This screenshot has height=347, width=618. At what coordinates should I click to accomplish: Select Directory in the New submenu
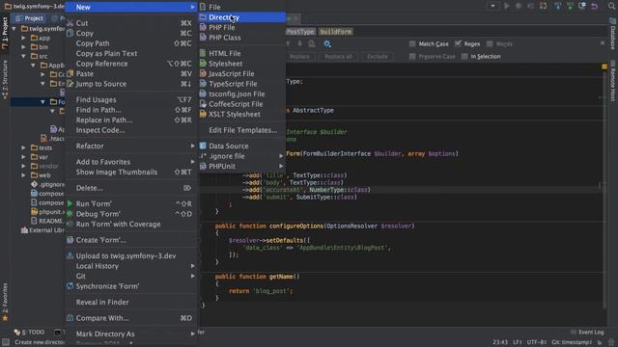click(241, 17)
